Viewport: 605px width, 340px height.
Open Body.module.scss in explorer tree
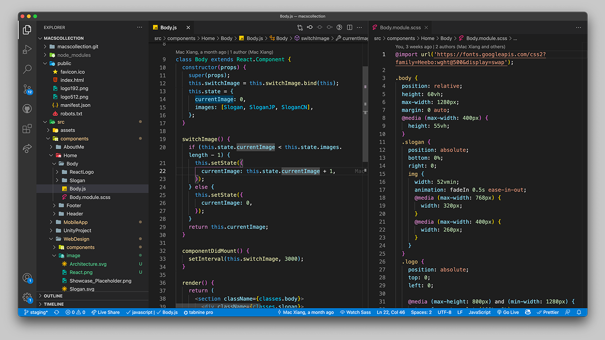[93, 197]
